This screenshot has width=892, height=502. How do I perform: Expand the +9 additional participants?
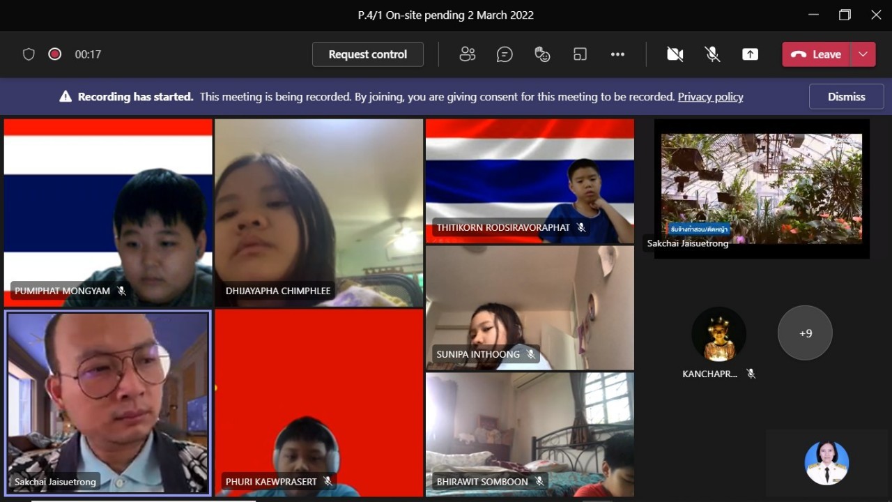point(805,333)
